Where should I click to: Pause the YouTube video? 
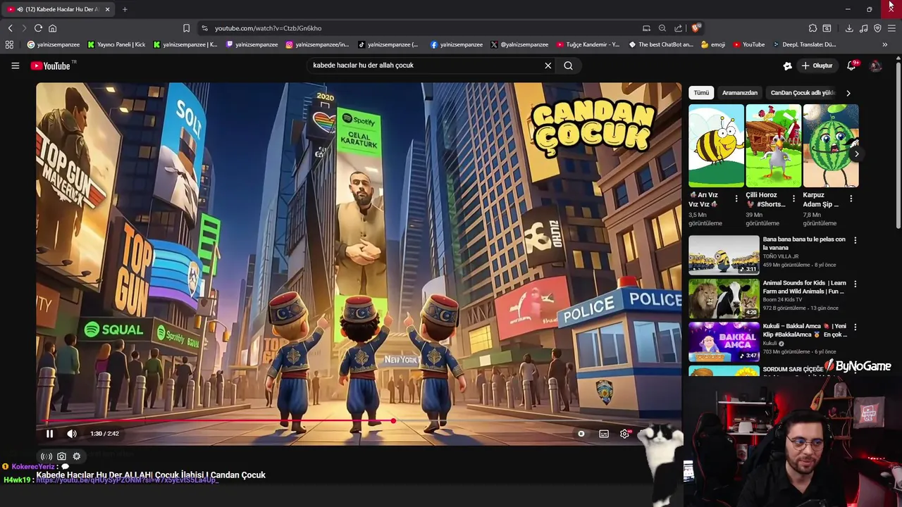pyautogui.click(x=49, y=434)
